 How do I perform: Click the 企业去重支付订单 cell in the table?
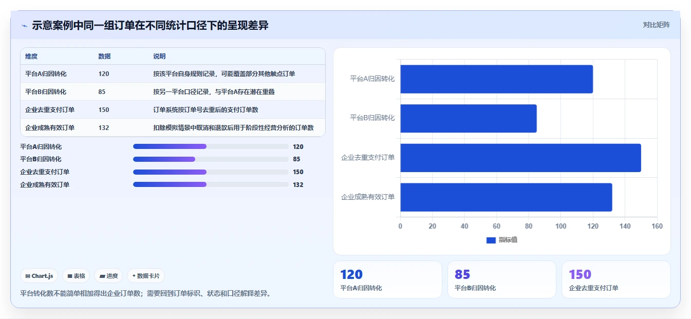pyautogui.click(x=50, y=110)
